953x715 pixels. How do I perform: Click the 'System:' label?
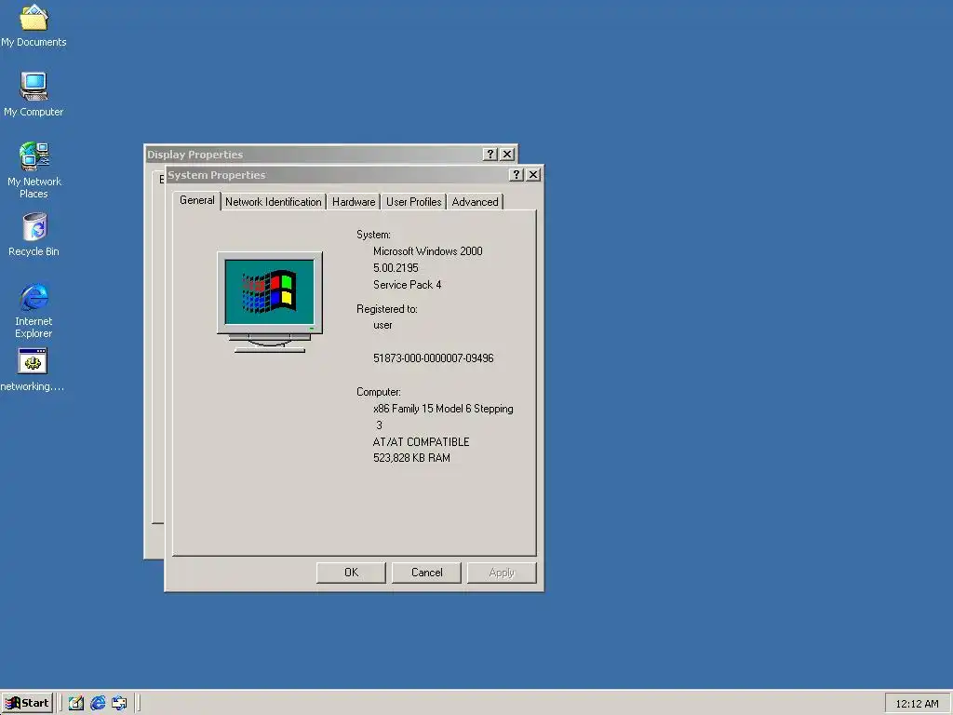tap(373, 235)
